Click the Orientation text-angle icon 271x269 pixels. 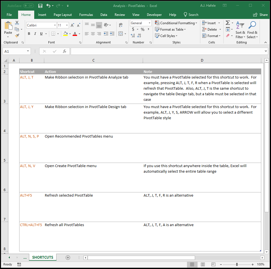[x=106, y=25]
